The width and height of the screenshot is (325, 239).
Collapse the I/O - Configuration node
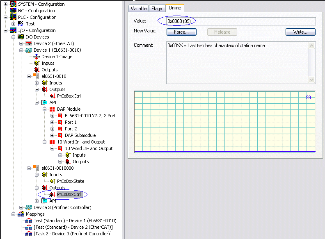(6, 30)
